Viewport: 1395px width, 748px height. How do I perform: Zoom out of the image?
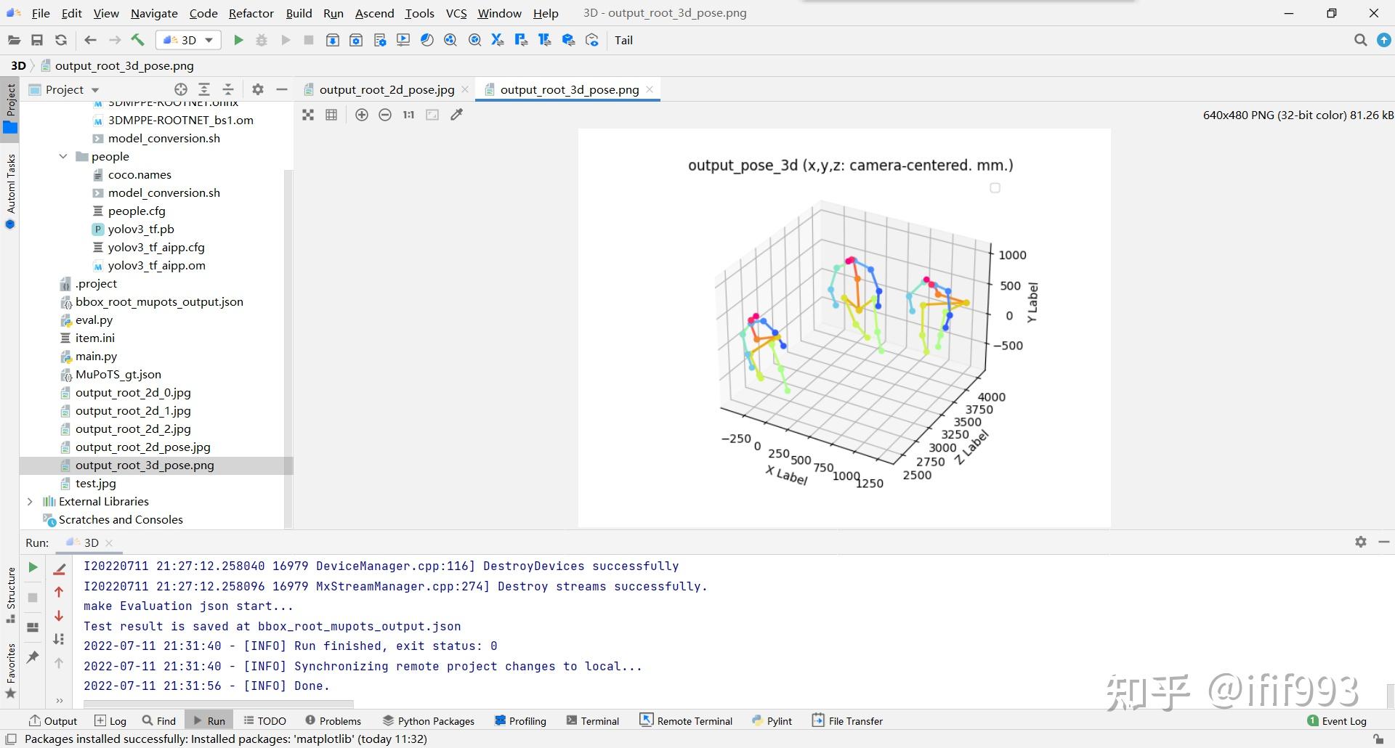(x=385, y=115)
